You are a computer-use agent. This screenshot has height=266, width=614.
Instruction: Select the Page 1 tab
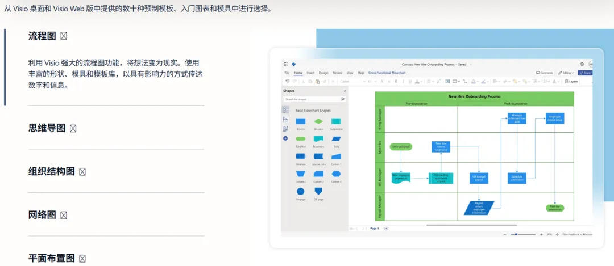(374, 228)
